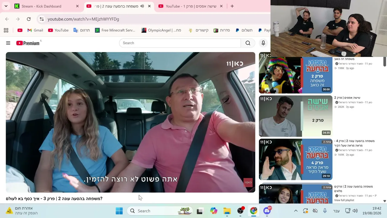This screenshot has height=218, width=387.
Task: Expand the Chrome tab search dropdown
Action: 6,6
